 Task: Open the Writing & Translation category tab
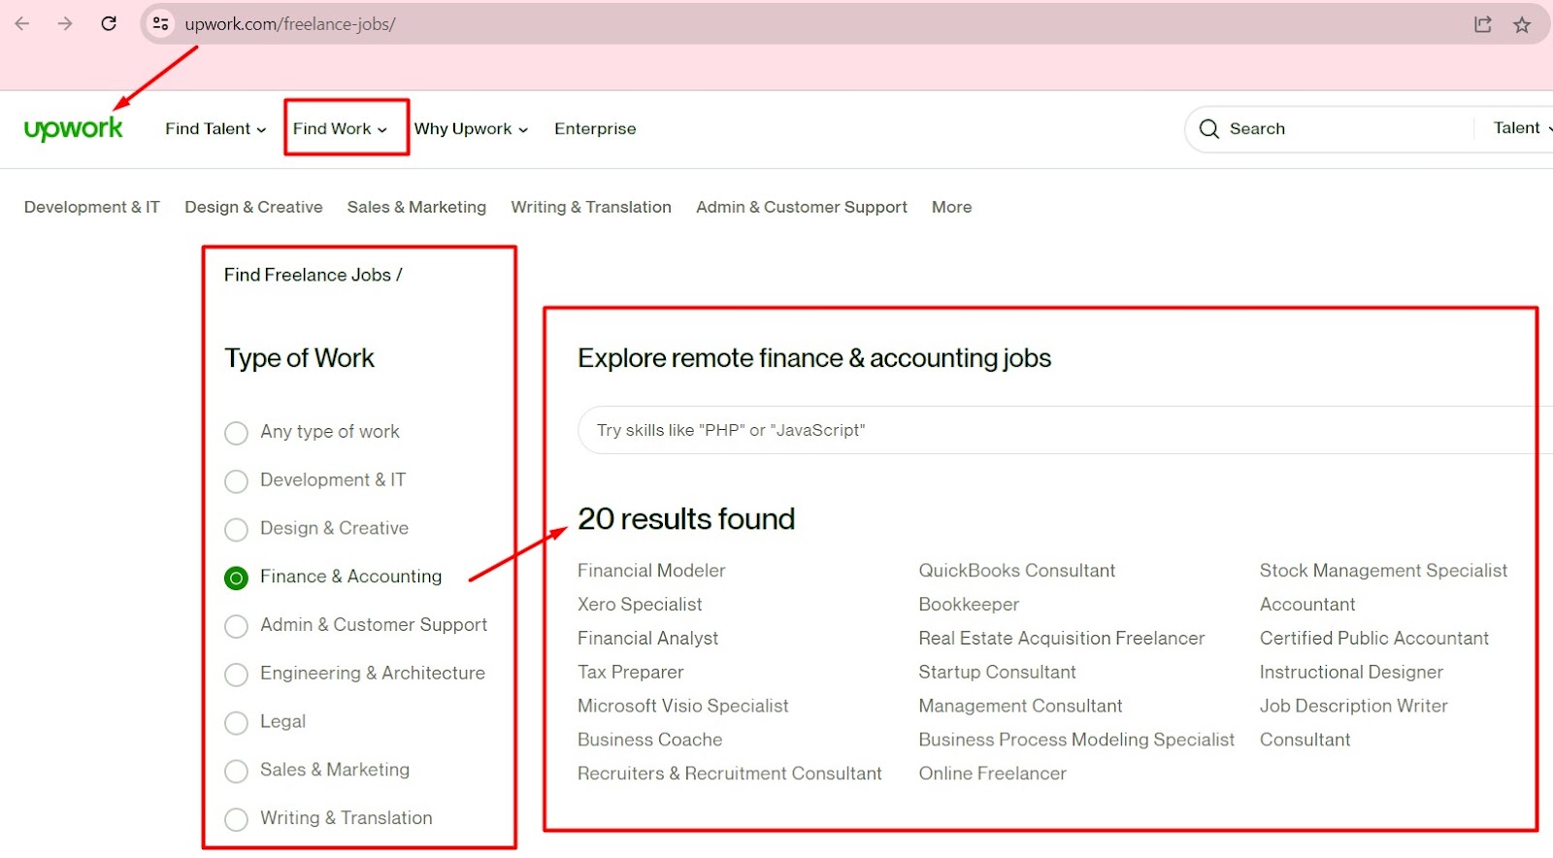pos(591,207)
